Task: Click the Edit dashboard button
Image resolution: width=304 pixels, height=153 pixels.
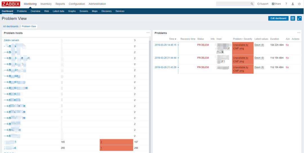Action: pos(278,18)
